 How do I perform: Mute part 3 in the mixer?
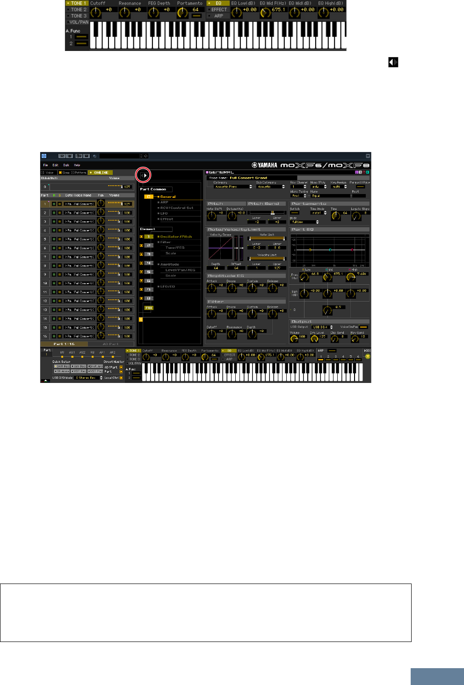click(x=54, y=222)
